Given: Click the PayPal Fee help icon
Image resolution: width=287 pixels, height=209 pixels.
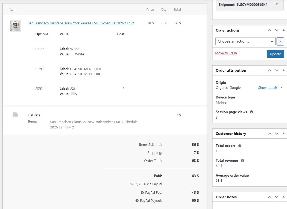Looking at the screenshot, I should click(142, 193).
